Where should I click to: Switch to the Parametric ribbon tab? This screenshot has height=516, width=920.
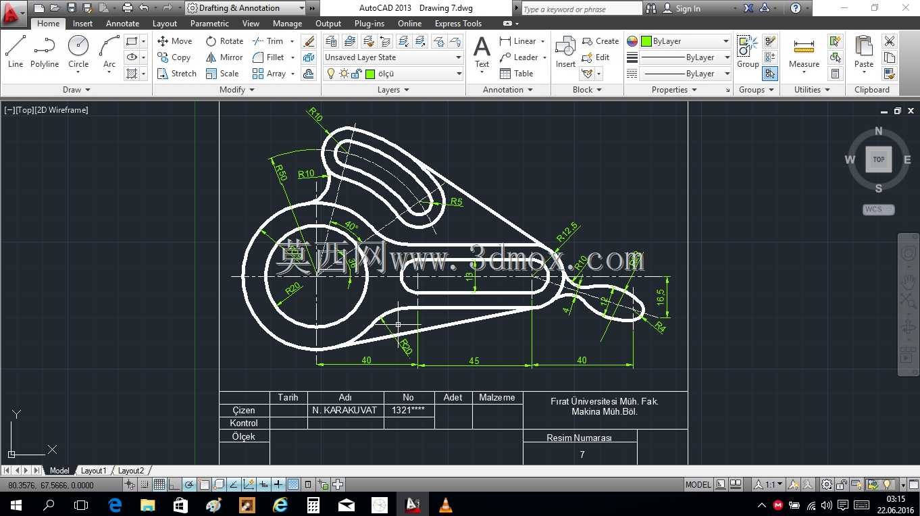coord(209,24)
